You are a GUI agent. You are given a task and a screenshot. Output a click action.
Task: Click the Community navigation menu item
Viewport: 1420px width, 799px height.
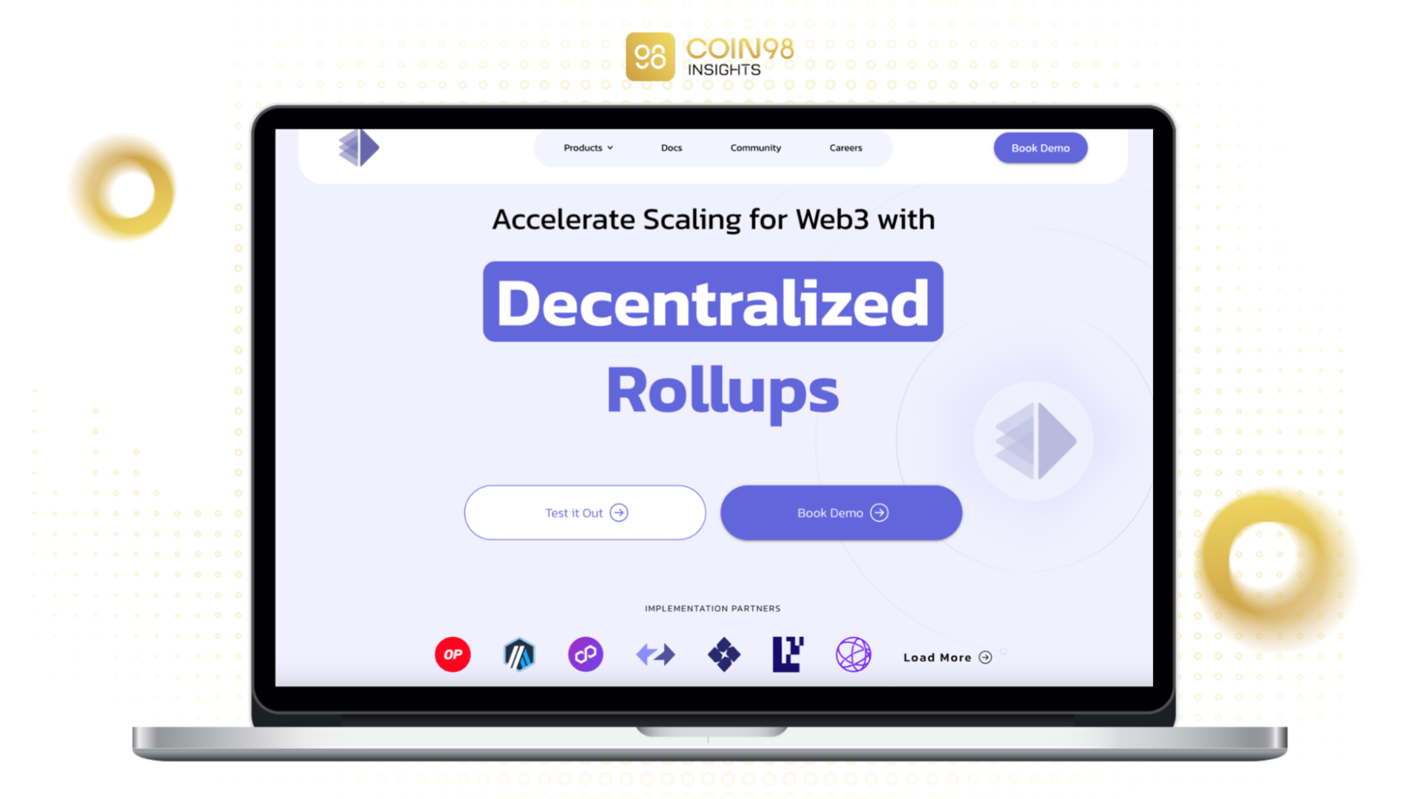756,147
